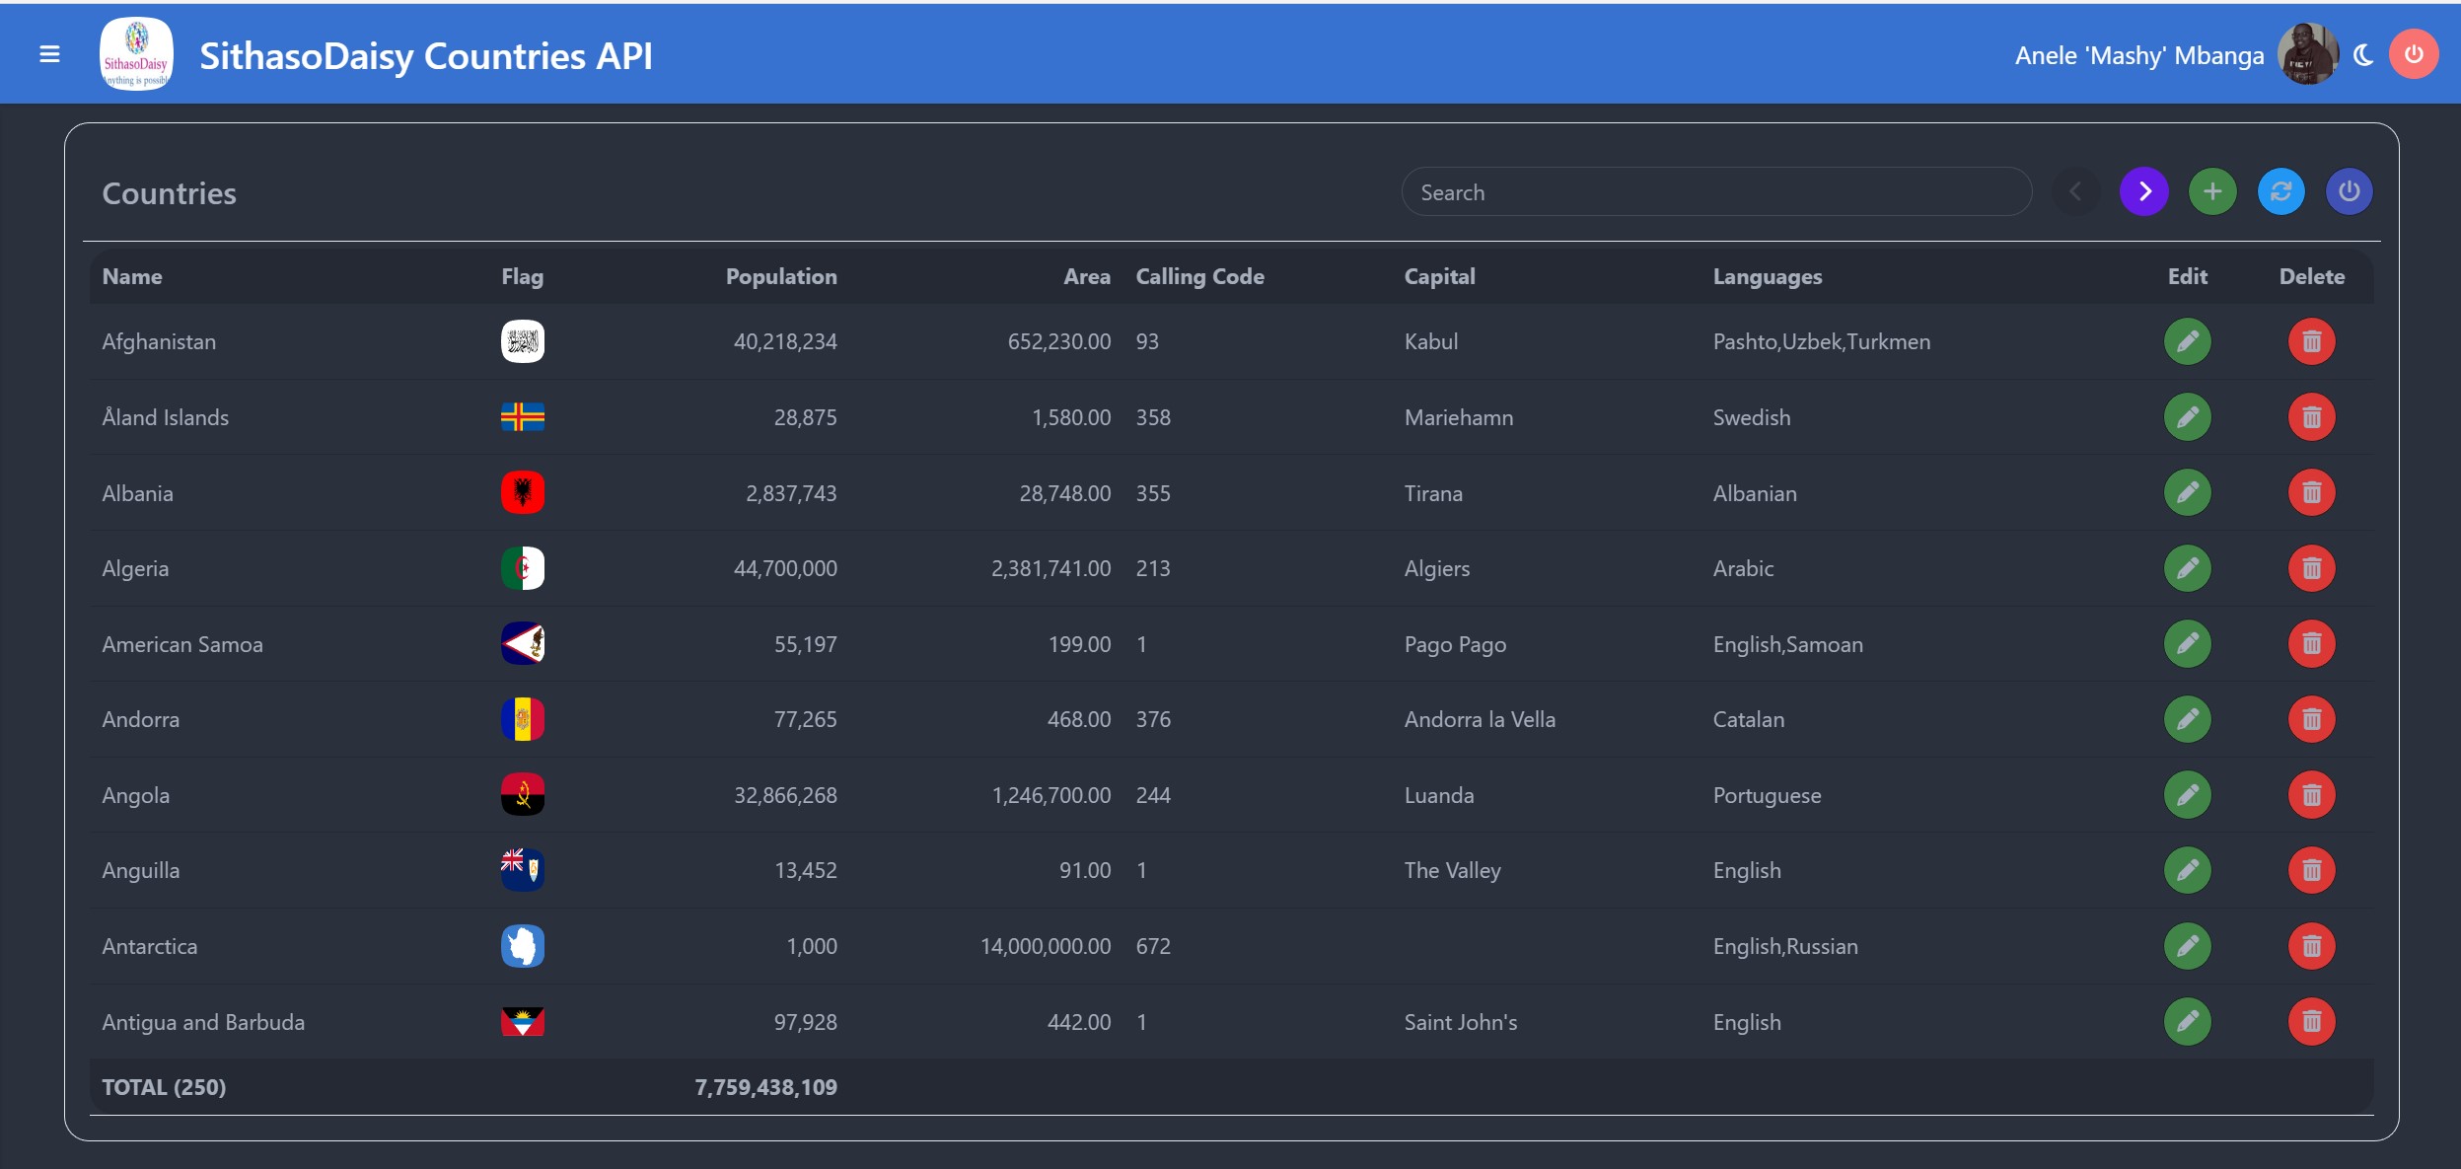Screen dimensions: 2461x1169
Task: Click the Population column header
Action: point(780,277)
